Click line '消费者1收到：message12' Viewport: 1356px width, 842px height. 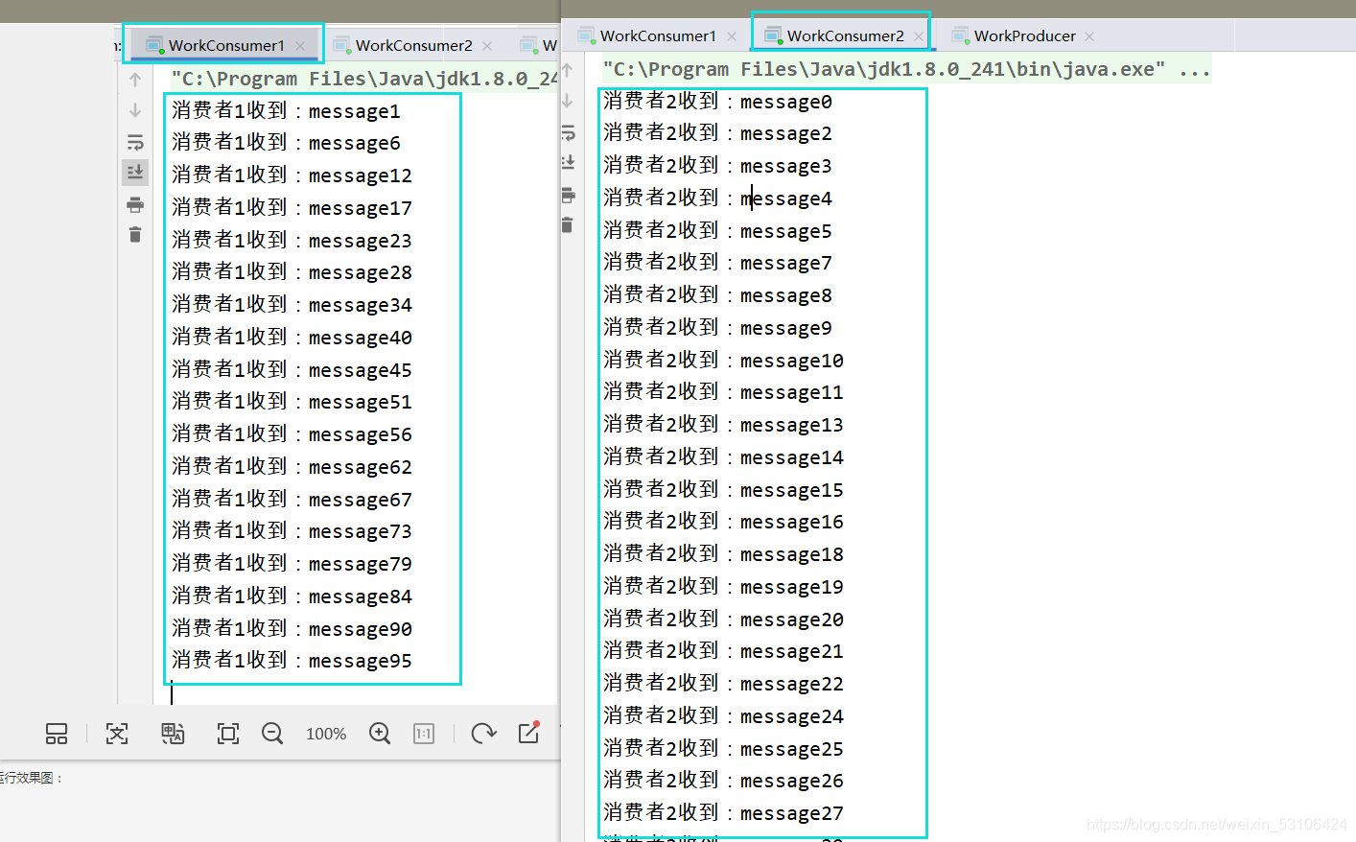[x=292, y=175]
